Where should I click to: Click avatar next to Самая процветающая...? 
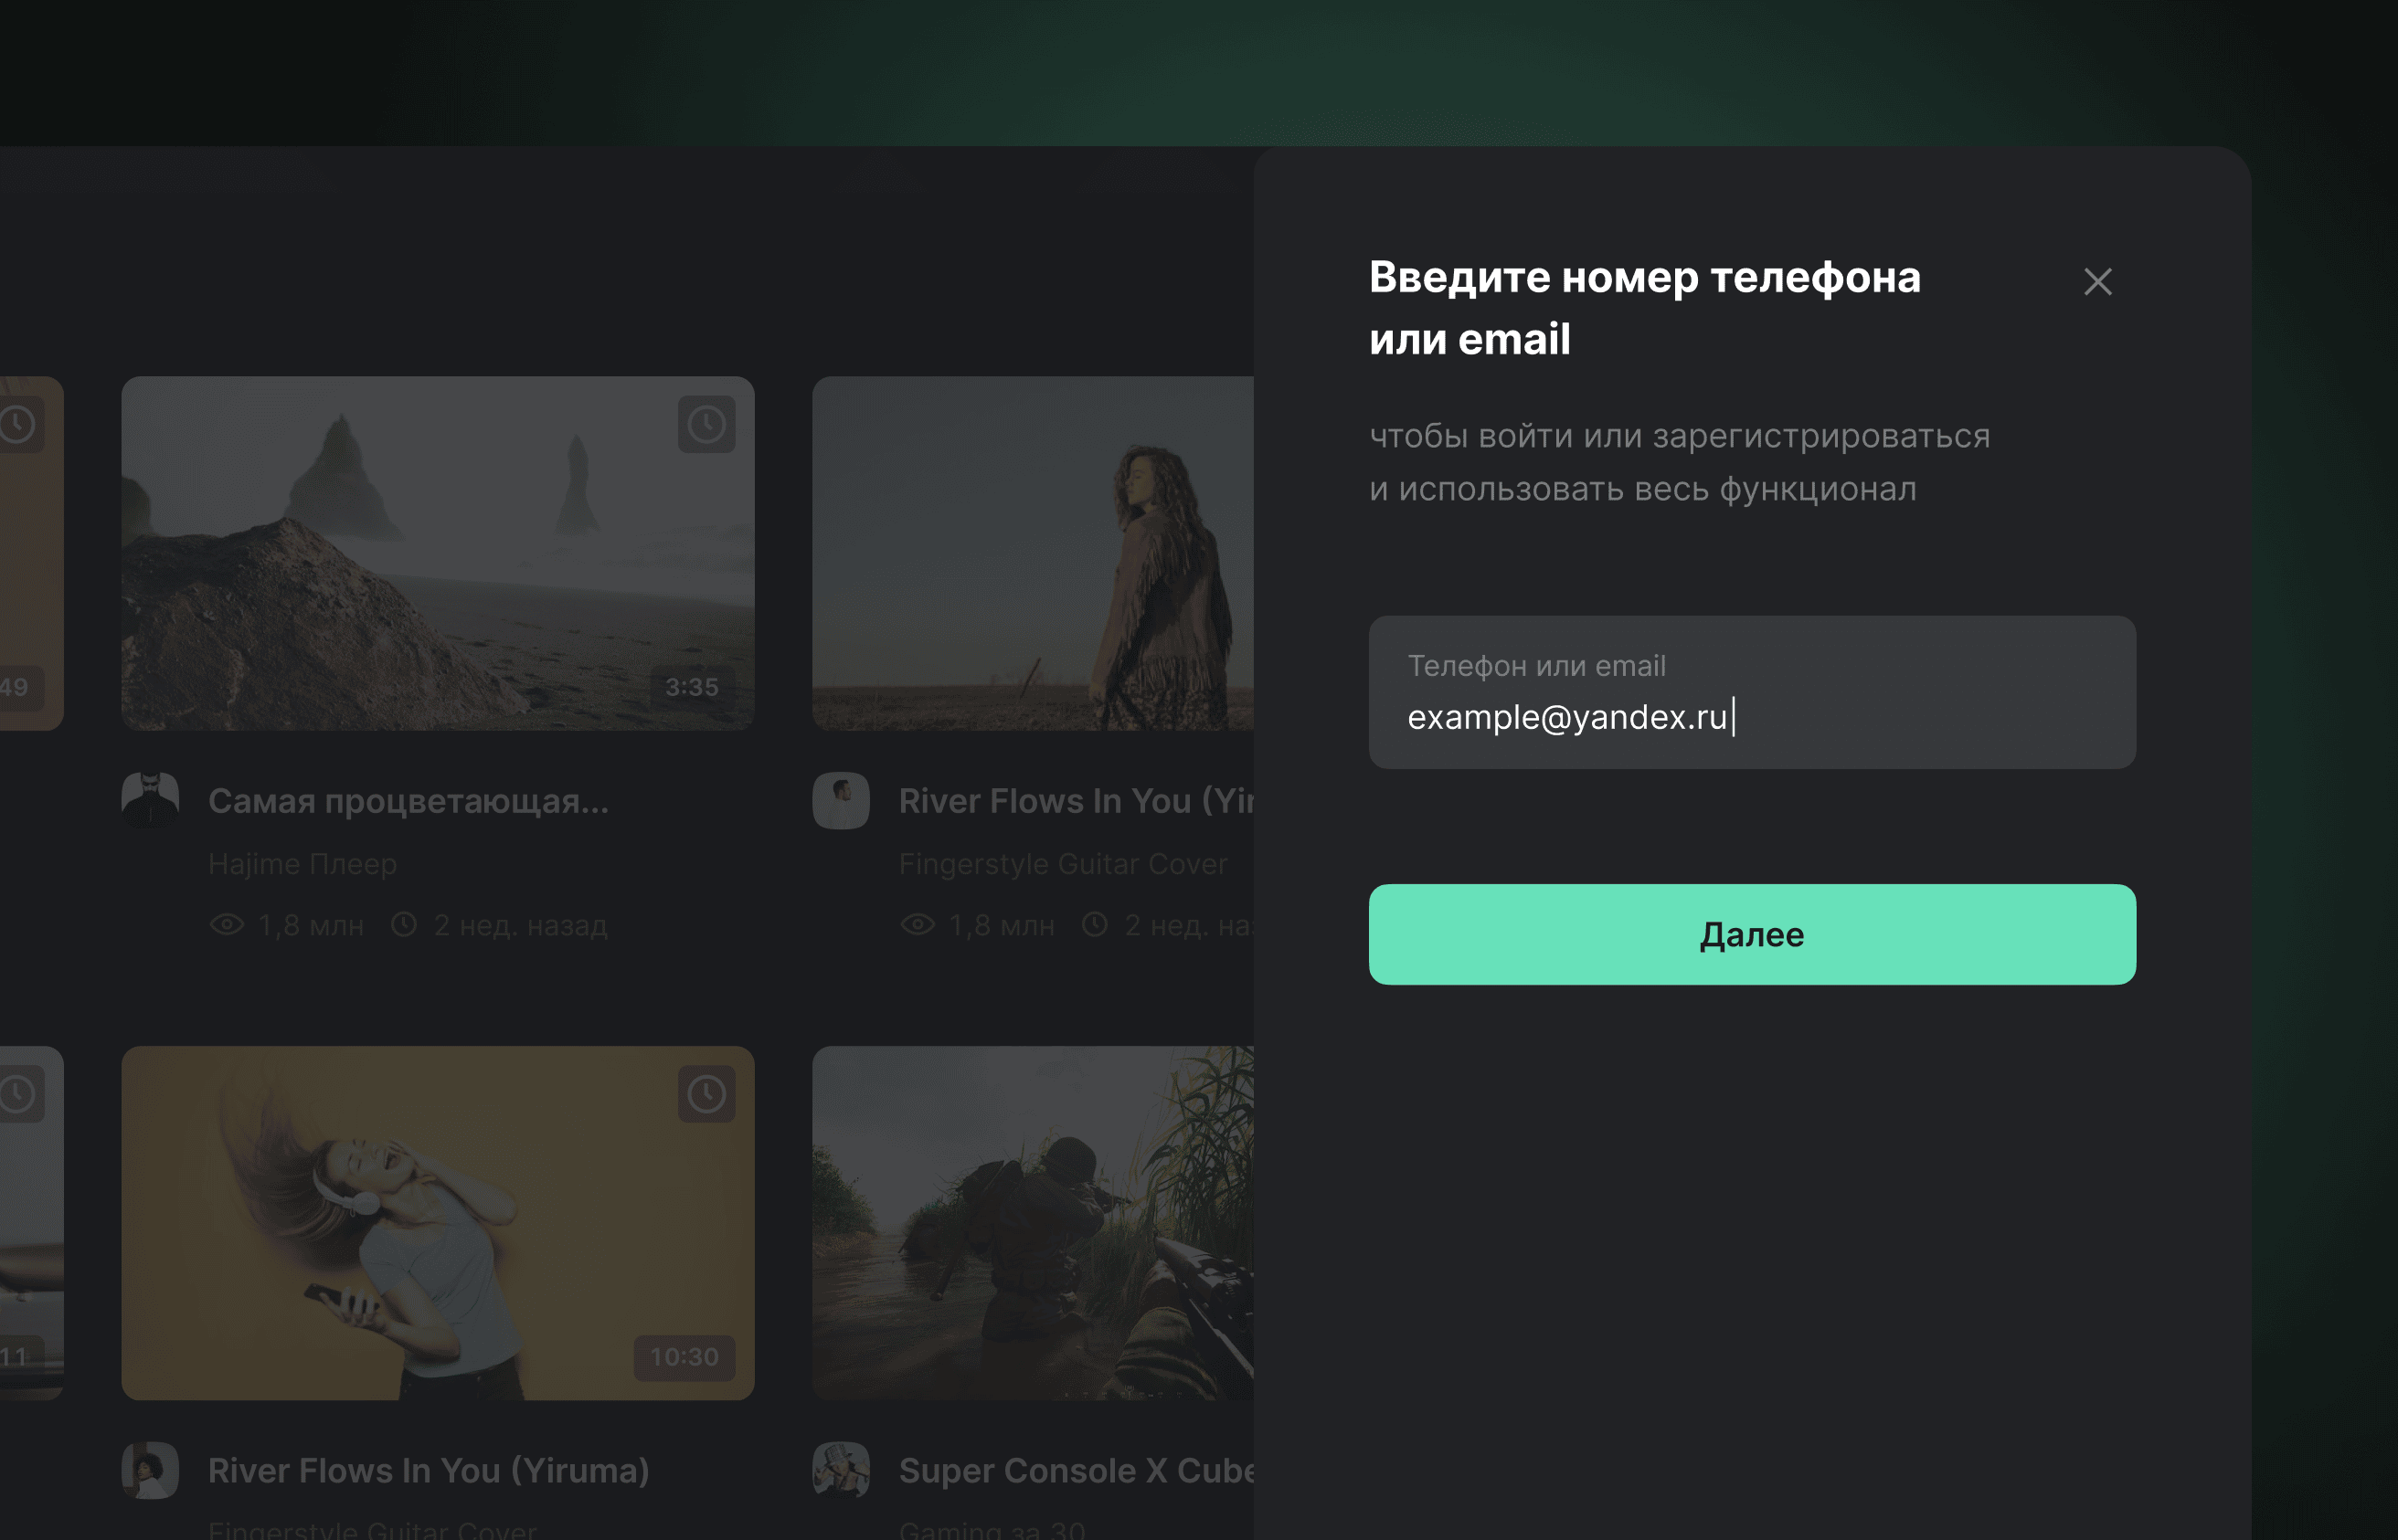[150, 800]
